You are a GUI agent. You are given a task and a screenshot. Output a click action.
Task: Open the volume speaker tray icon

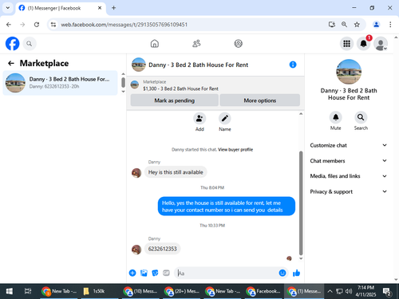(x=349, y=291)
